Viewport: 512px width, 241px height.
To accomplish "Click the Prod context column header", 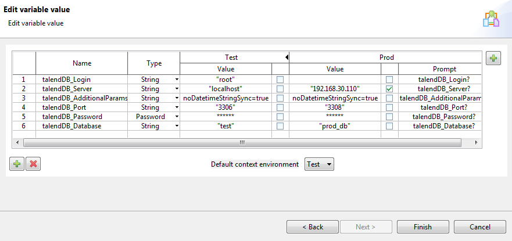I will [x=386, y=57].
